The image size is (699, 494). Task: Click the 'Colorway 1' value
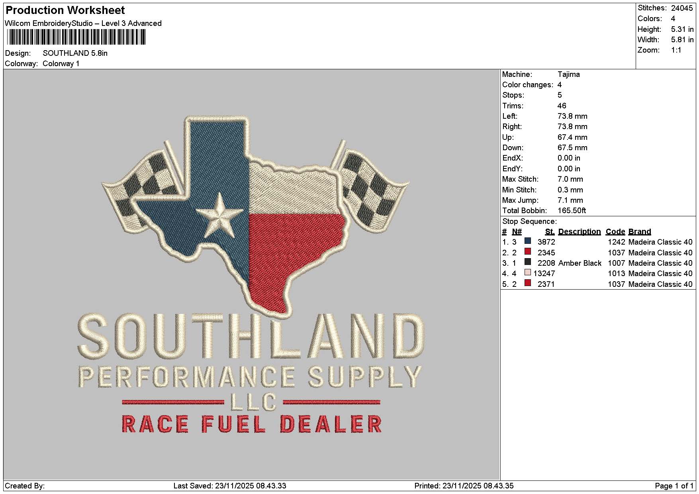[x=61, y=64]
